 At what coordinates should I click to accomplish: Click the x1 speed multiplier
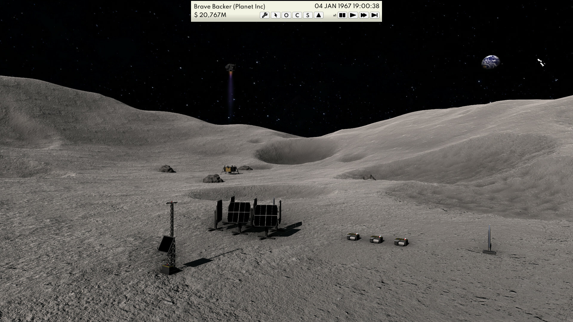point(335,15)
